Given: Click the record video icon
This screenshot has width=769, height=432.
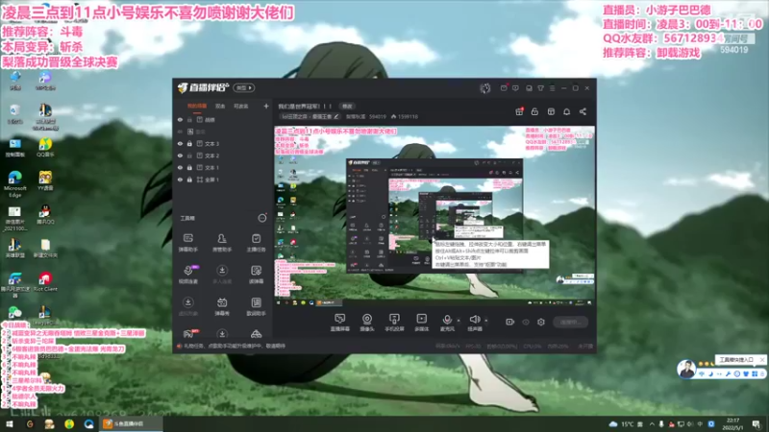Looking at the screenshot, I should click(x=510, y=322).
